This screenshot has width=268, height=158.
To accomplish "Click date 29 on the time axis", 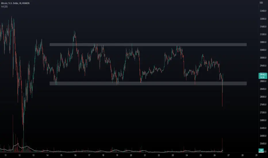I will pyautogui.click(x=256, y=155).
